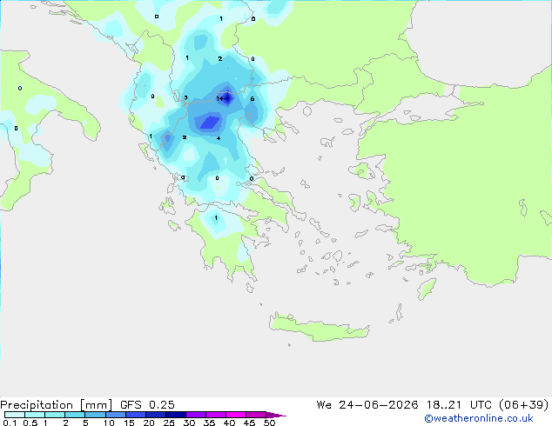Image resolution: width=552 pixels, height=426 pixels.
Task: Click the legend swatch between 2 and 5
Action: (75, 415)
